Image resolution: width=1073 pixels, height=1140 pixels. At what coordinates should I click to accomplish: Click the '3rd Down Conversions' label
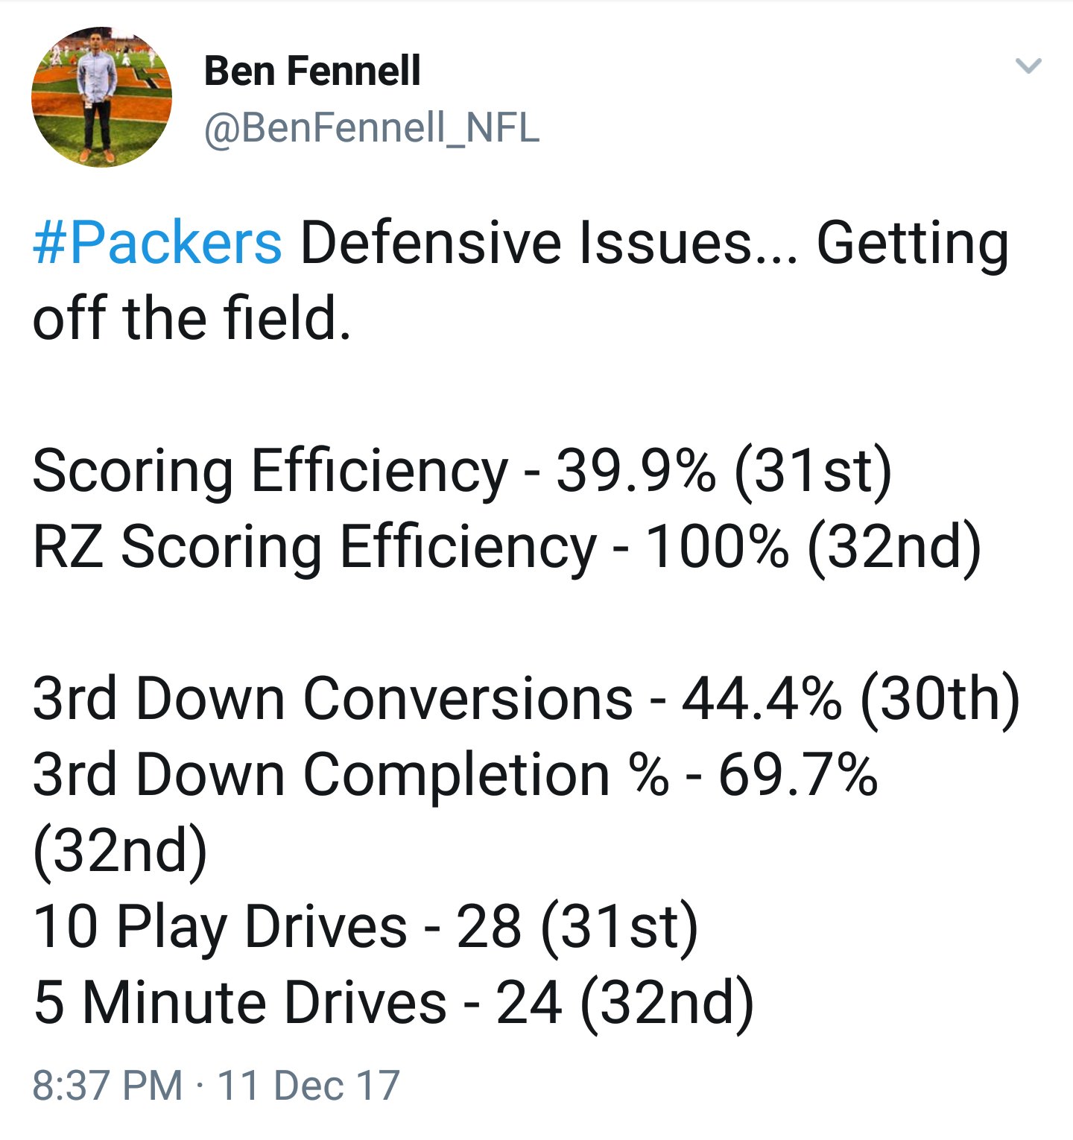coord(332,699)
